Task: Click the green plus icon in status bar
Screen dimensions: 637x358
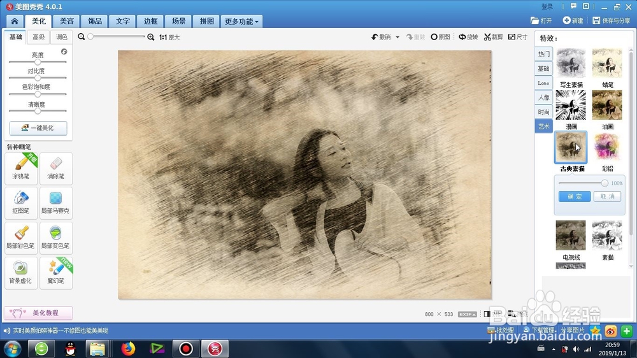Action: [626, 331]
